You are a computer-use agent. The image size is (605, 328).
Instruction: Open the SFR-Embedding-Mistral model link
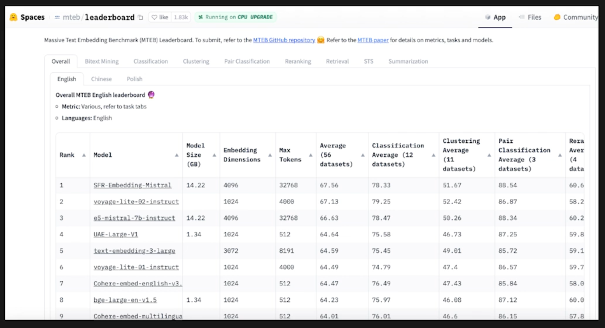point(133,185)
